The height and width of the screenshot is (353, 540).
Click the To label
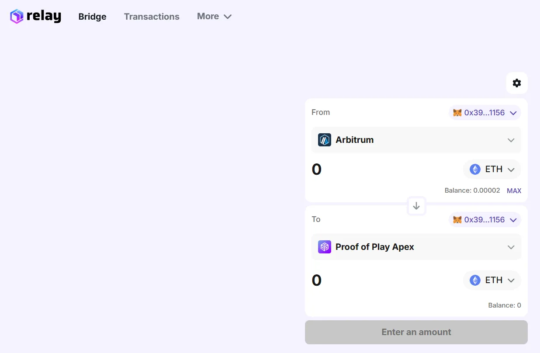click(316, 219)
